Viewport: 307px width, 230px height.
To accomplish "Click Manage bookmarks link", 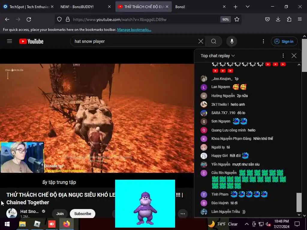I will point(134,30).
